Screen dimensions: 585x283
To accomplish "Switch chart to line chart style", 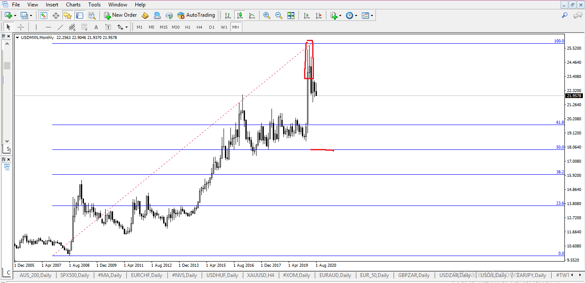I will pos(252,15).
